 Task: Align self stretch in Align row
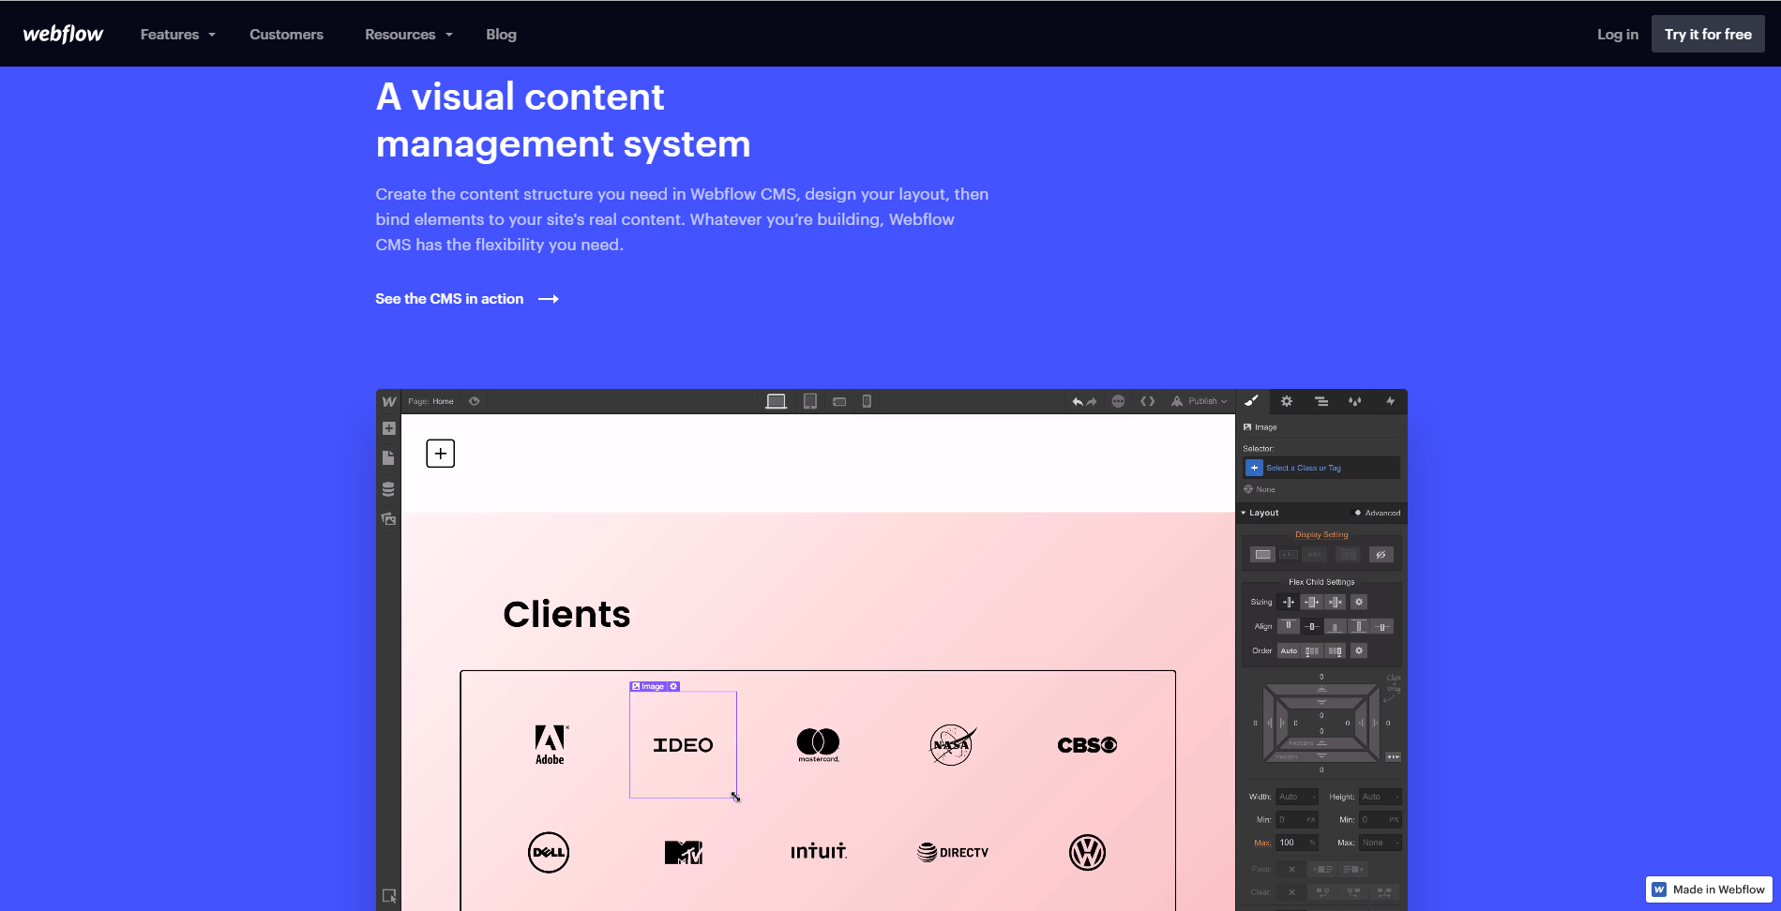tap(1359, 626)
